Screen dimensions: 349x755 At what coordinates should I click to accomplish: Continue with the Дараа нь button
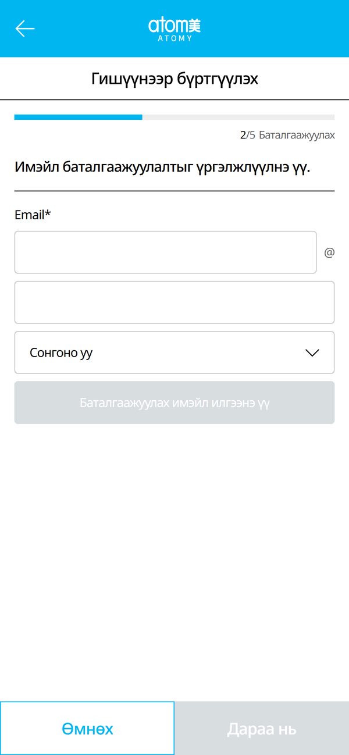click(262, 728)
